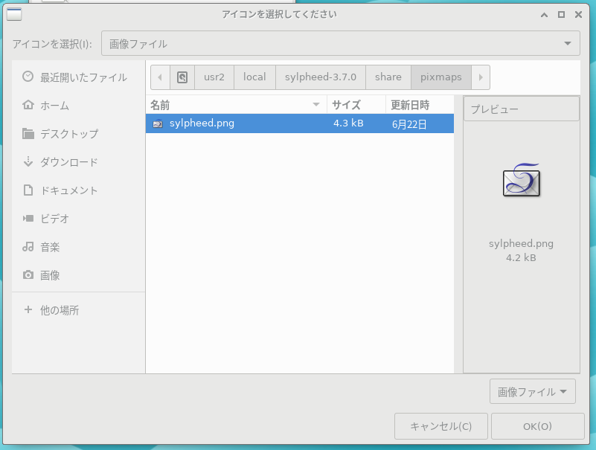This screenshot has height=450, width=596.
Task: Maximize the dialog window
Action: pos(562,15)
